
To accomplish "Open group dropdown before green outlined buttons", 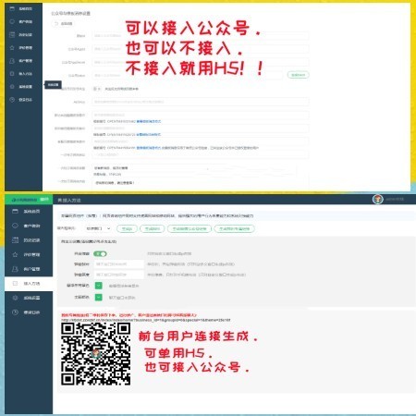I will tap(97, 228).
